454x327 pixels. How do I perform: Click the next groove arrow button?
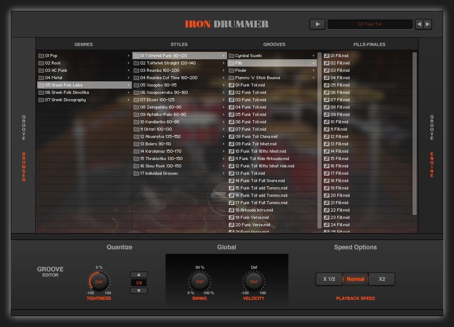(x=428, y=24)
